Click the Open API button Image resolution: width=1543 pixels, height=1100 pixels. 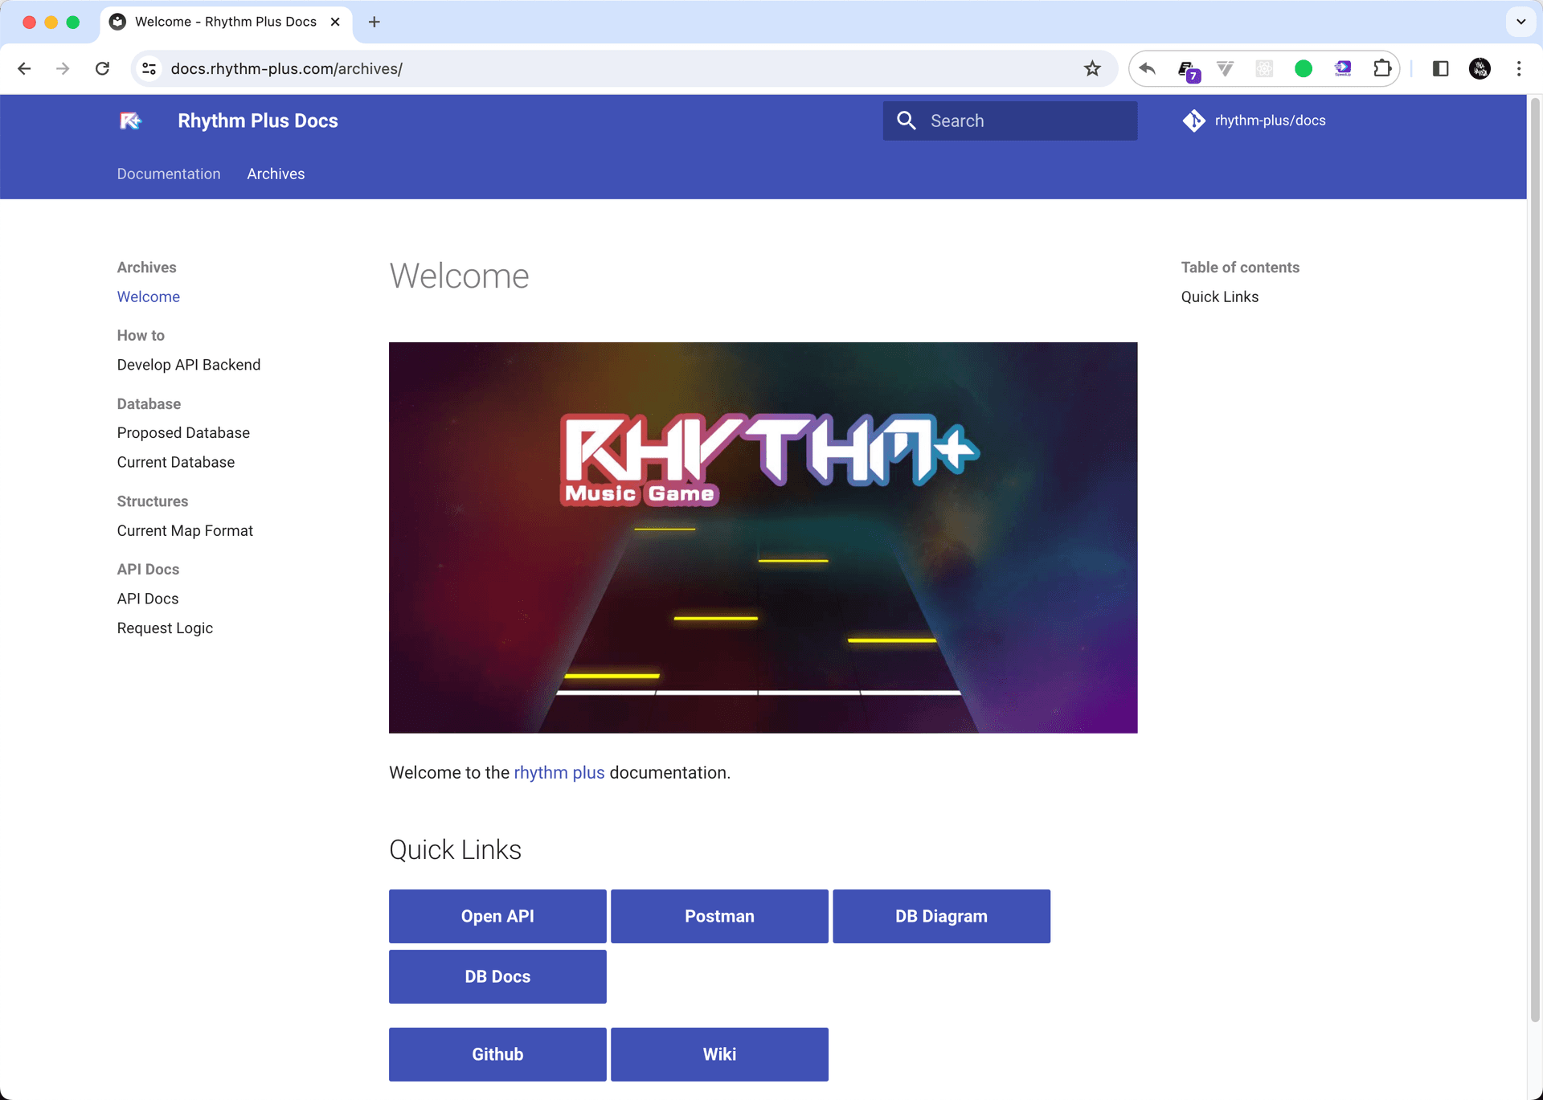click(x=497, y=916)
